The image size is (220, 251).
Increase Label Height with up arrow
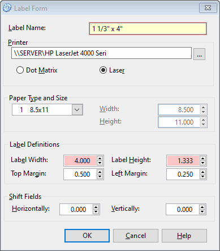(202, 158)
